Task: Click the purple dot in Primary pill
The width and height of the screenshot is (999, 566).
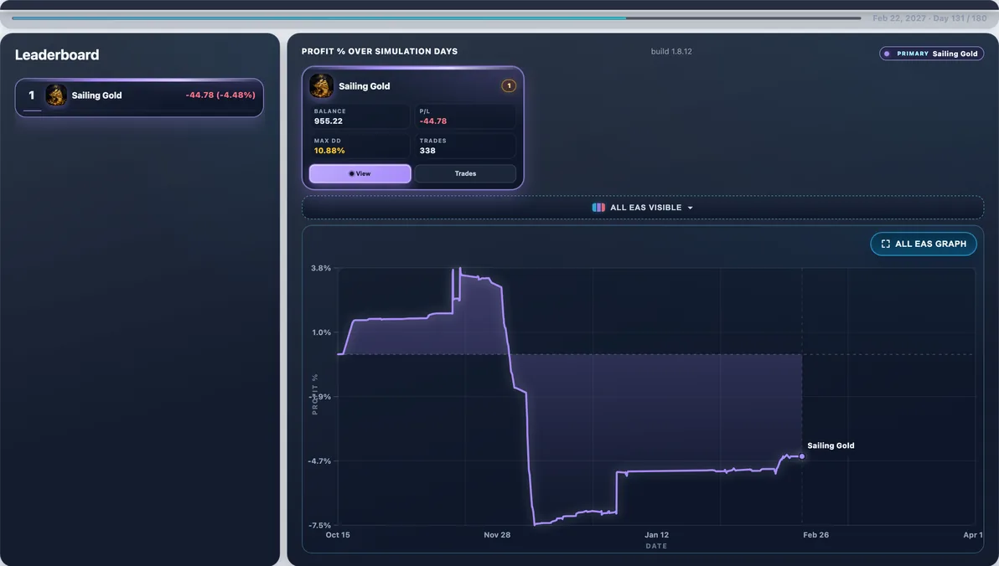Action: (887, 54)
